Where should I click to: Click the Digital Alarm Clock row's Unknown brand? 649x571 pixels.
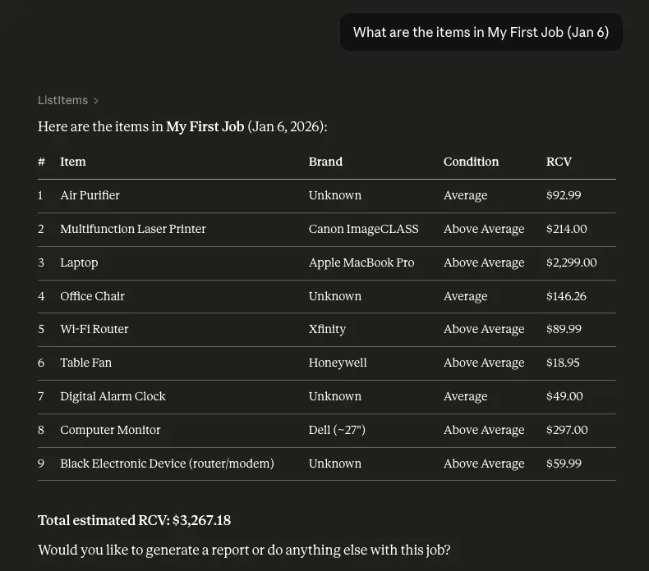point(335,396)
